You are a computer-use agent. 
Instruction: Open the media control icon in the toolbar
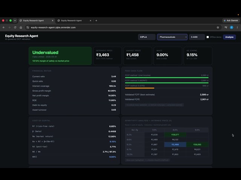point(226,27)
